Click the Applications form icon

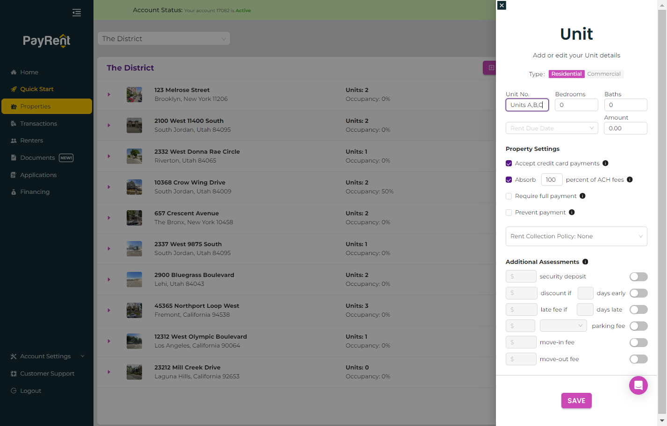tap(14, 175)
